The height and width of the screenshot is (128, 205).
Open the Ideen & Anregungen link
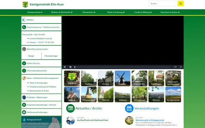[x=39, y=83]
